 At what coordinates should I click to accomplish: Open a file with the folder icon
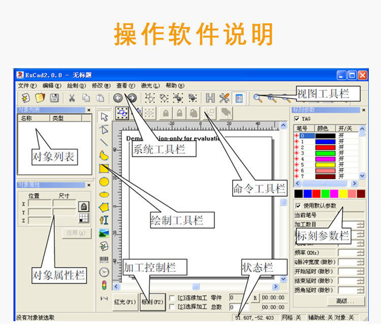tap(40, 98)
